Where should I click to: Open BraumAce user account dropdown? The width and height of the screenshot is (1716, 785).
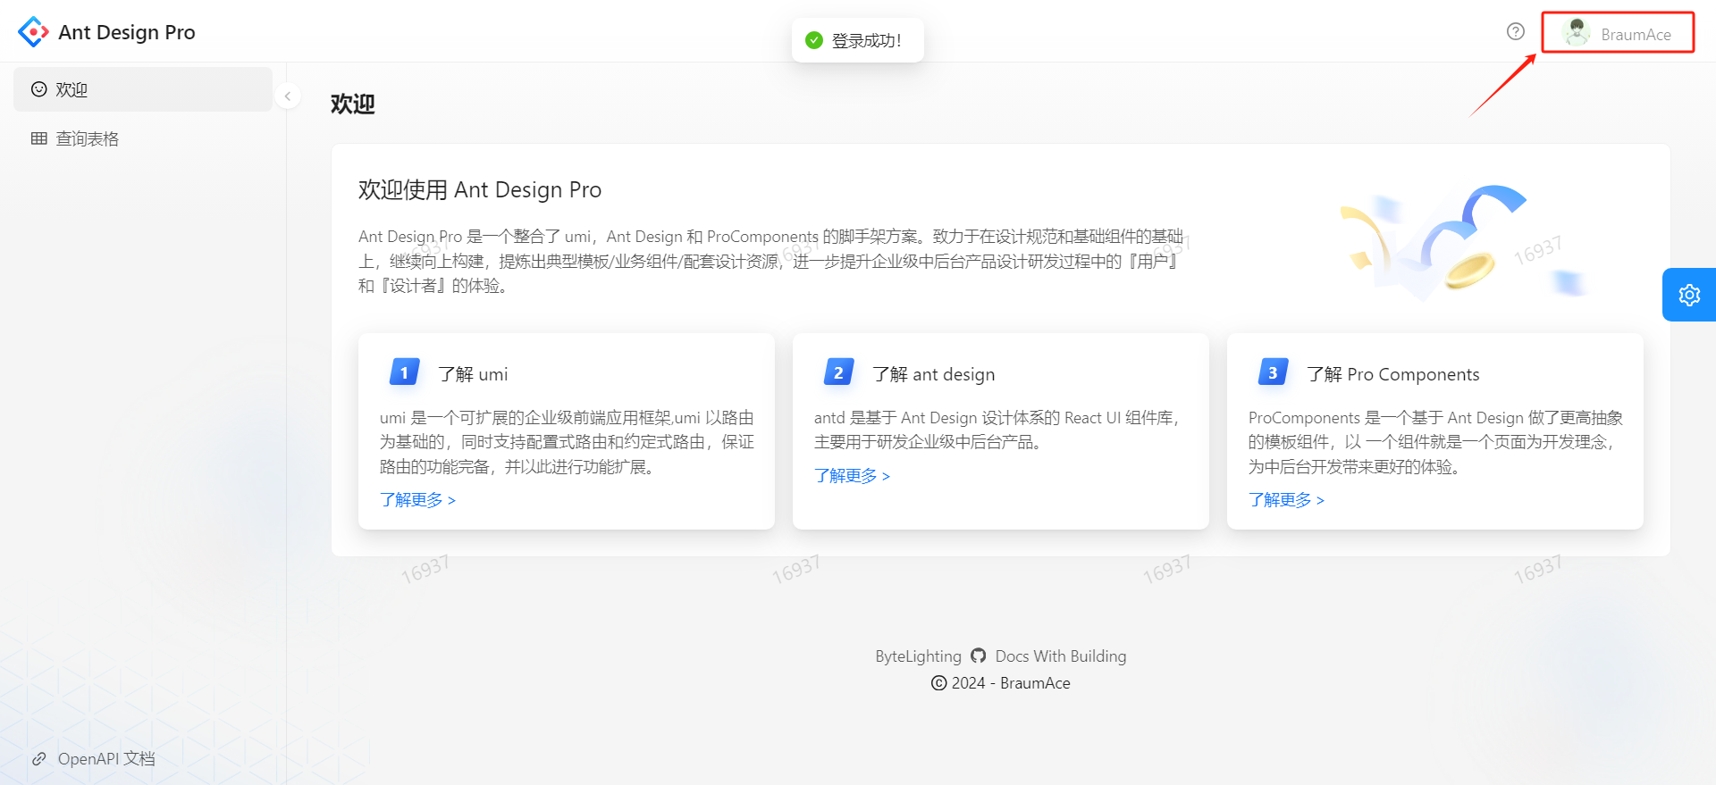coord(1618,33)
